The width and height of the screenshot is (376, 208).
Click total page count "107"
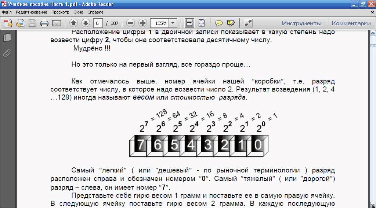(x=115, y=23)
